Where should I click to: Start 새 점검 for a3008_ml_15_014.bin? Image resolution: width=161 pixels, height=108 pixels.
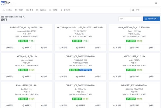10,76
